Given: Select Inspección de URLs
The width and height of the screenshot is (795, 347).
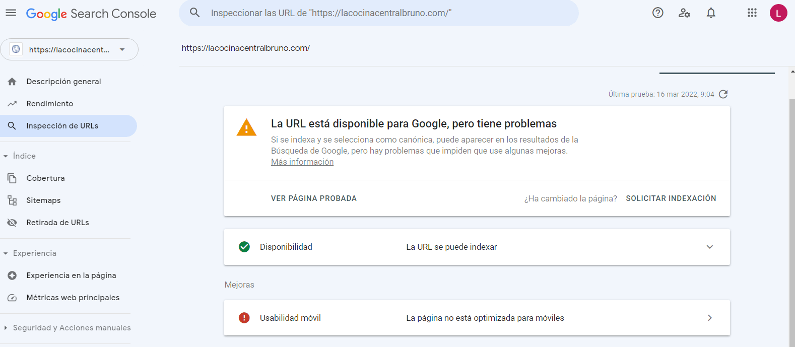Looking at the screenshot, I should pos(69,126).
